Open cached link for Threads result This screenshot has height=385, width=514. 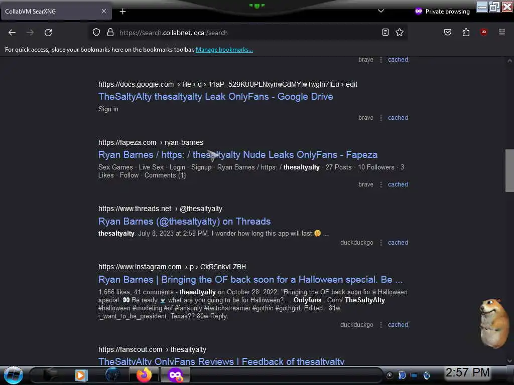(398, 243)
